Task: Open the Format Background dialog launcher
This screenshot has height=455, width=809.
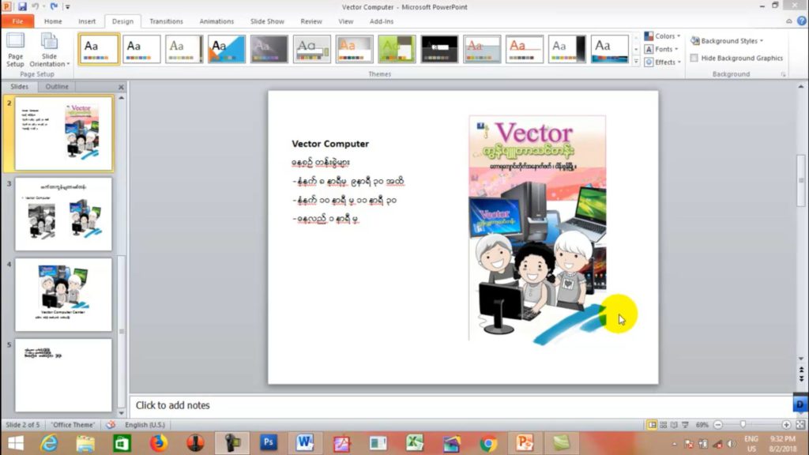Action: 783,74
